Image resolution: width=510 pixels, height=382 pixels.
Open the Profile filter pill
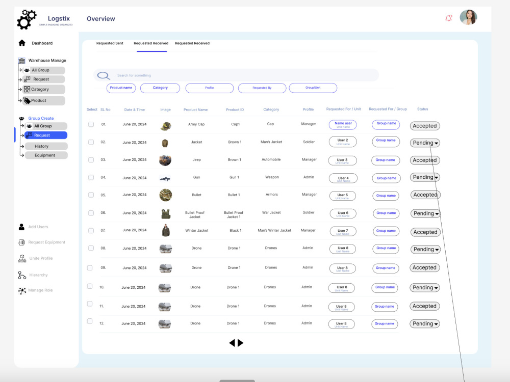[210, 88]
